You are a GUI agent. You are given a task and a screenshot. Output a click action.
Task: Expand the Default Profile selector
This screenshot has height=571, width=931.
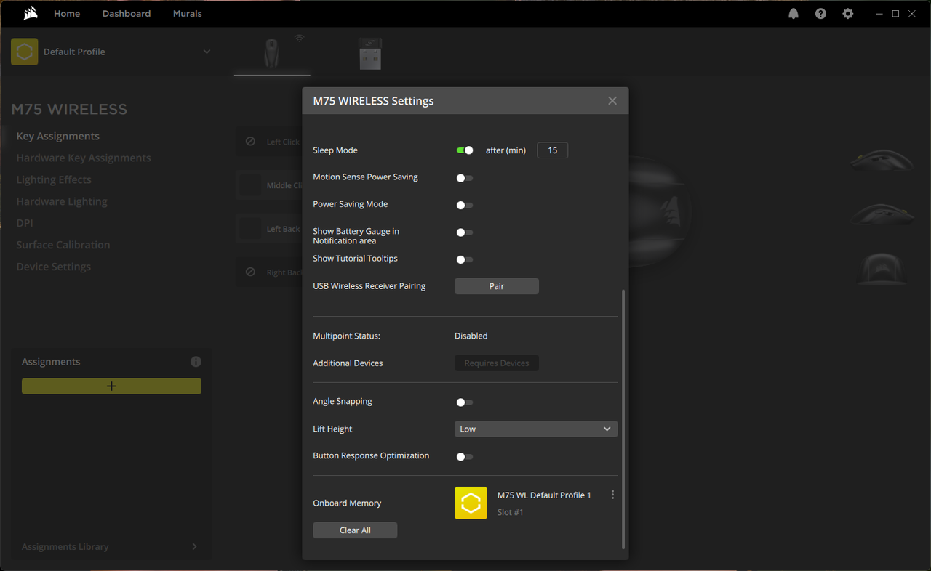pyautogui.click(x=207, y=52)
